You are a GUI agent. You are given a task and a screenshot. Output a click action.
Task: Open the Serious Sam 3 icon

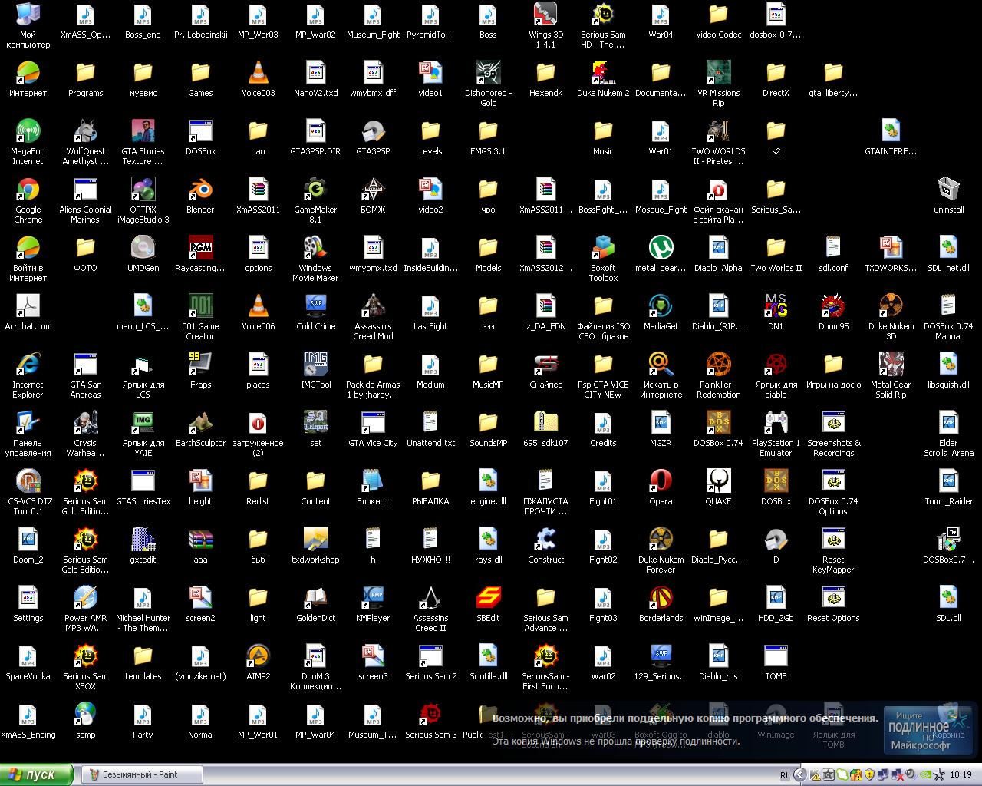[430, 714]
